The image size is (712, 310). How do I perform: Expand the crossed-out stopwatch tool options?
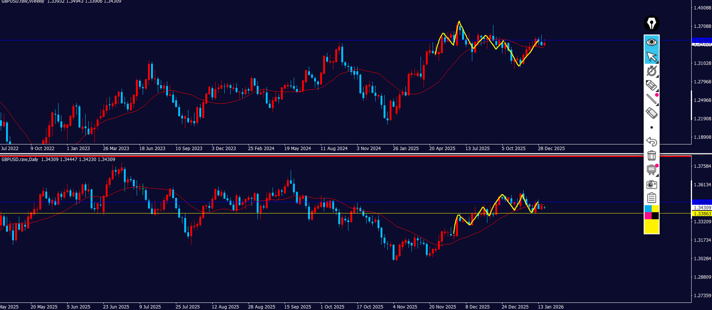(x=657, y=77)
